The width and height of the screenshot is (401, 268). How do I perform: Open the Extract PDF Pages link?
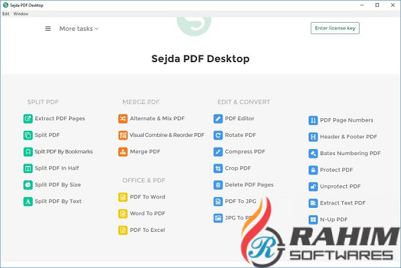click(60, 119)
